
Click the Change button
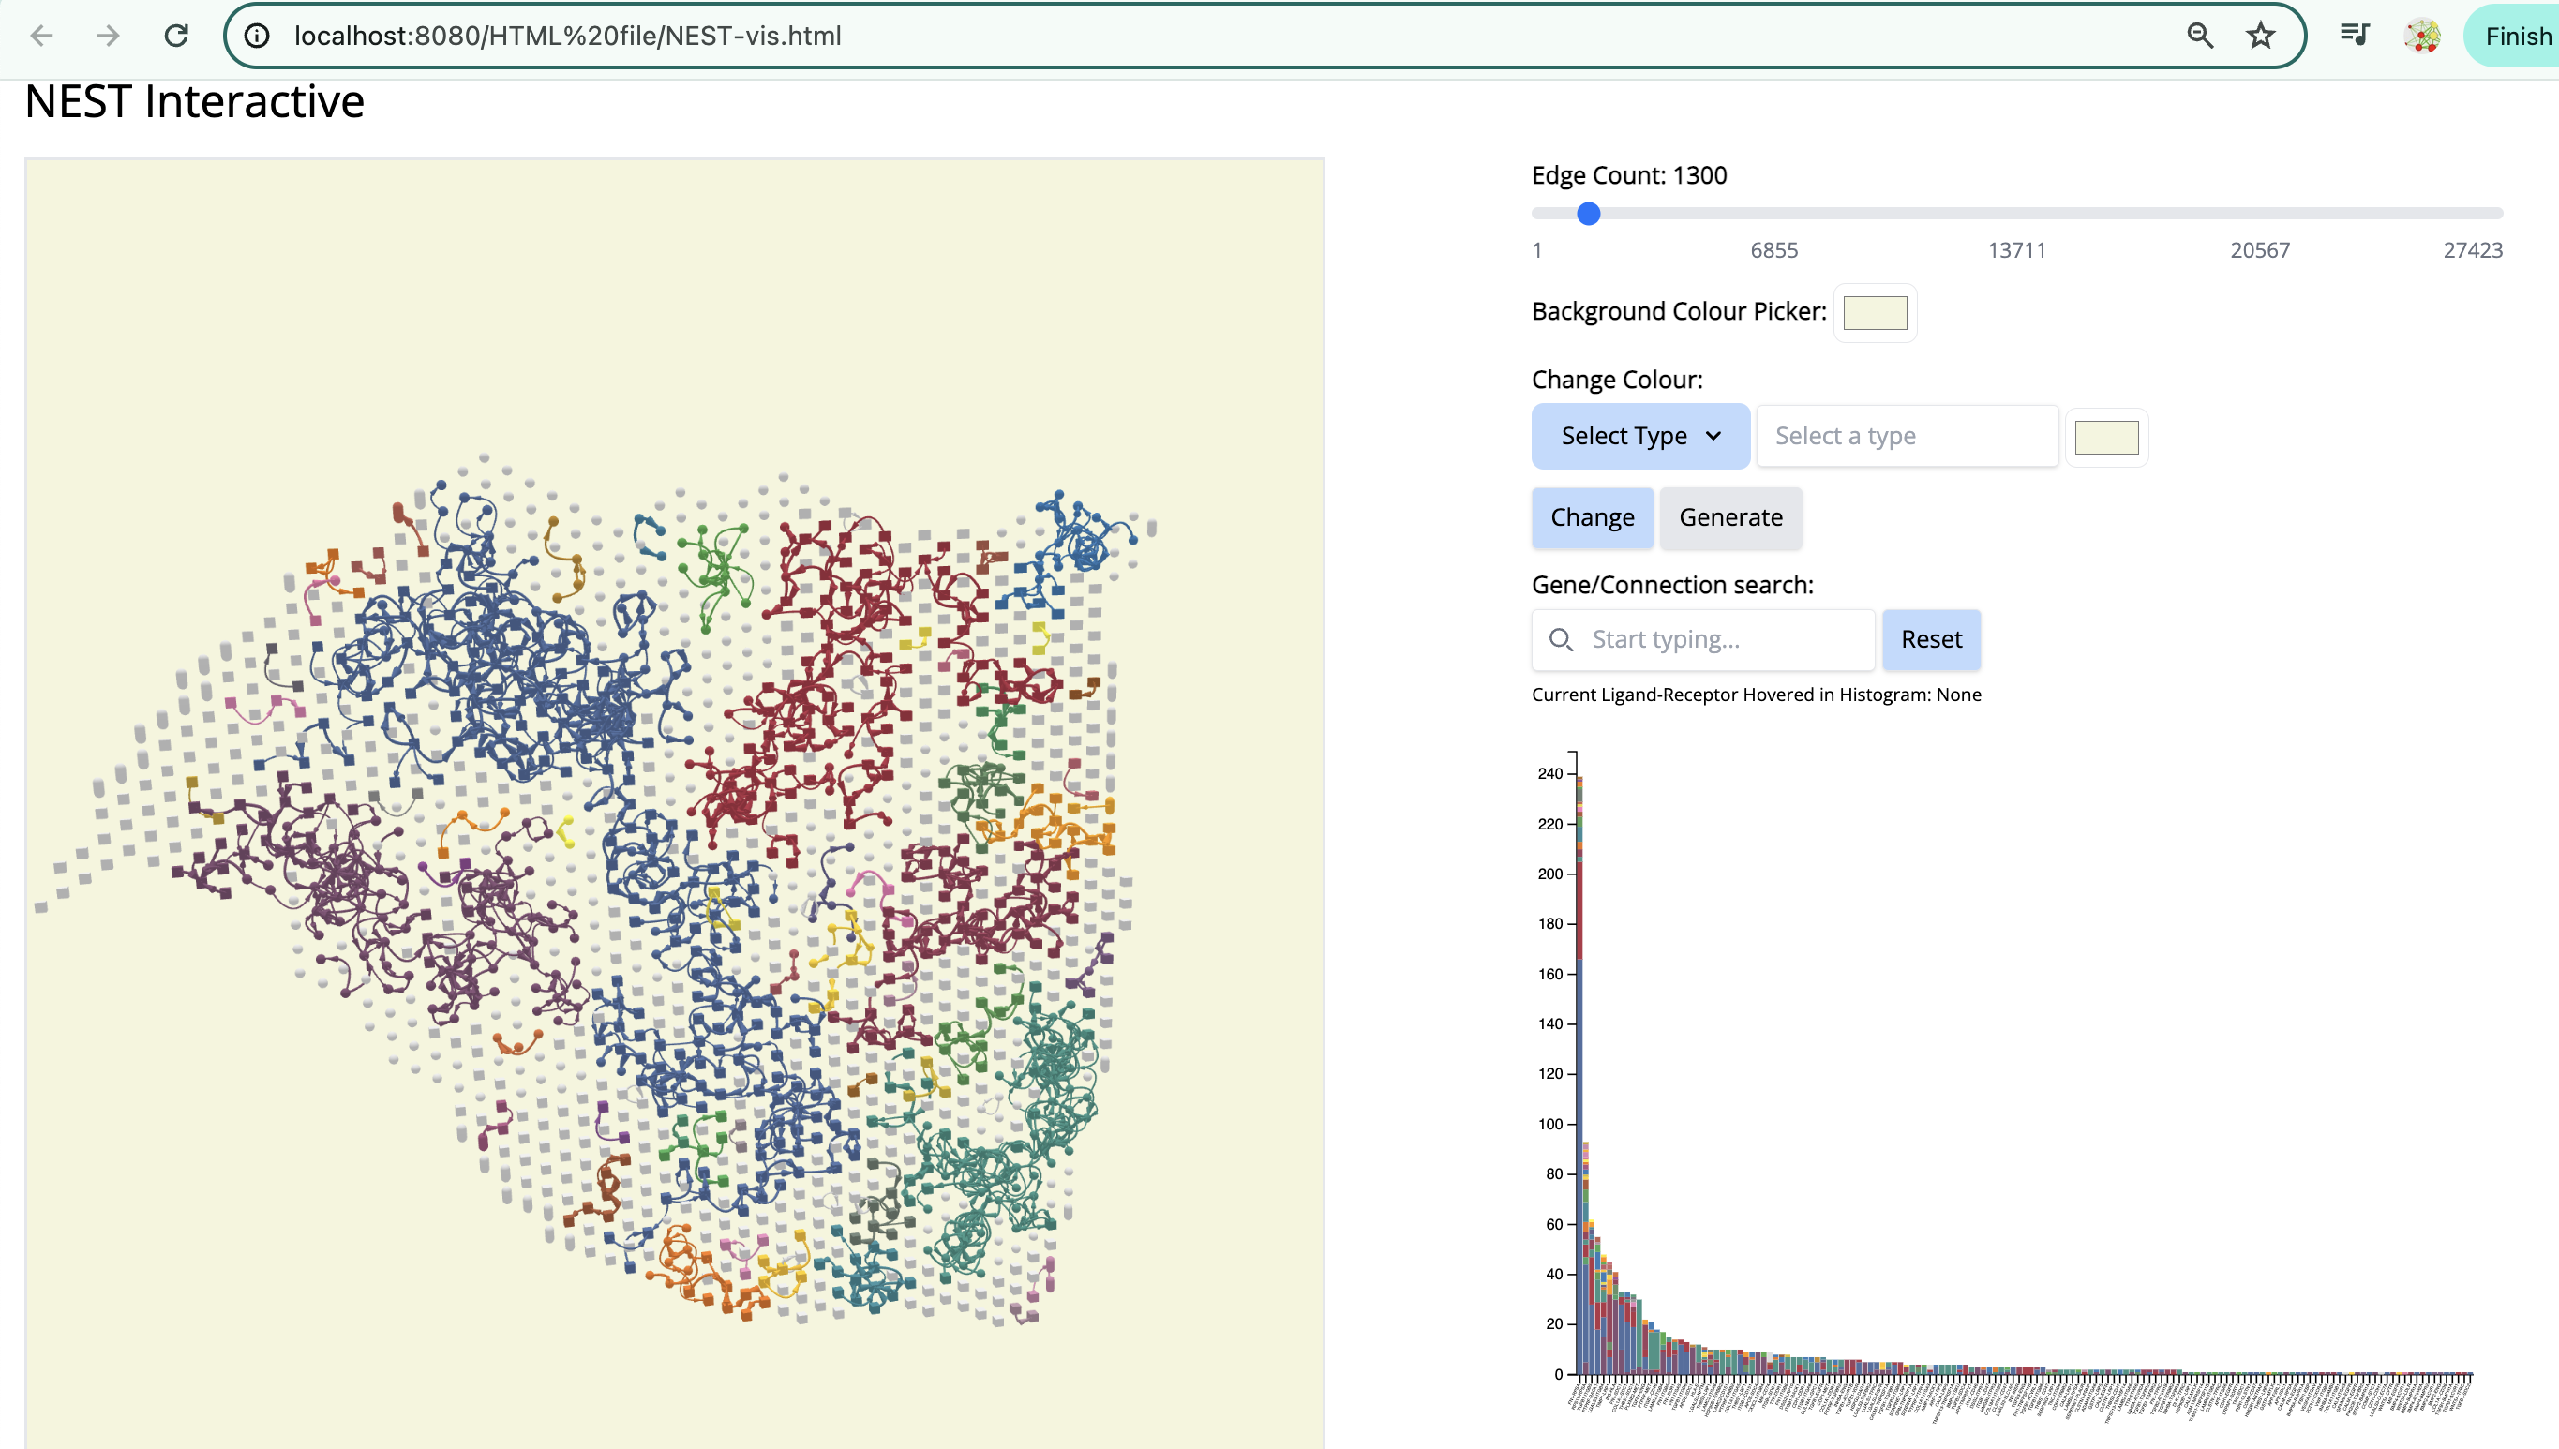[1592, 517]
